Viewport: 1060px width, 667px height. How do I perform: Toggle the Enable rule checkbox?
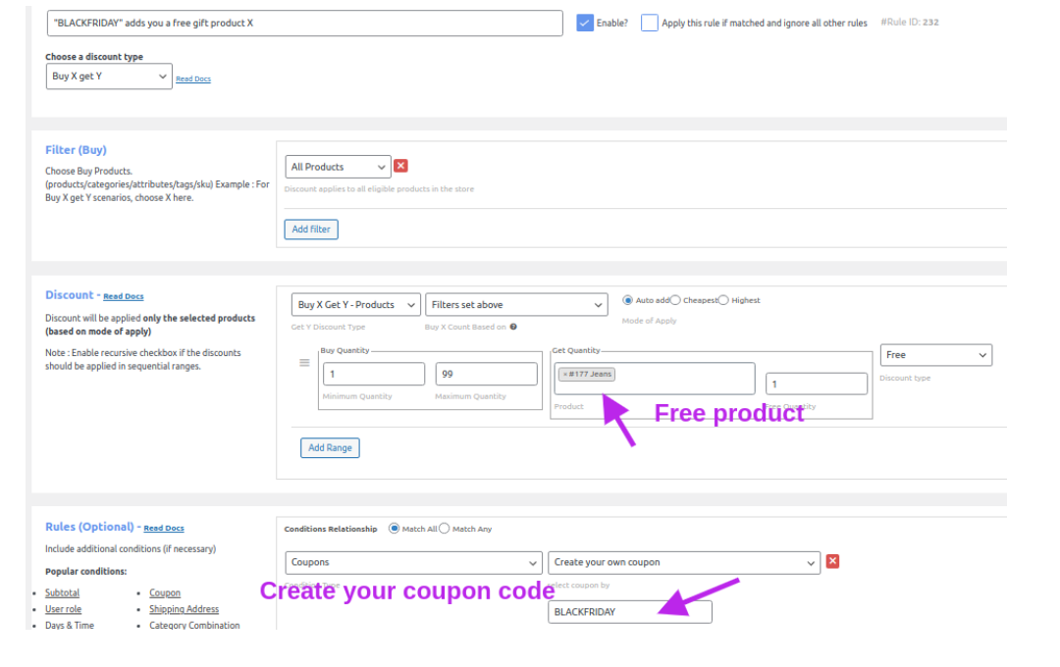tap(585, 23)
